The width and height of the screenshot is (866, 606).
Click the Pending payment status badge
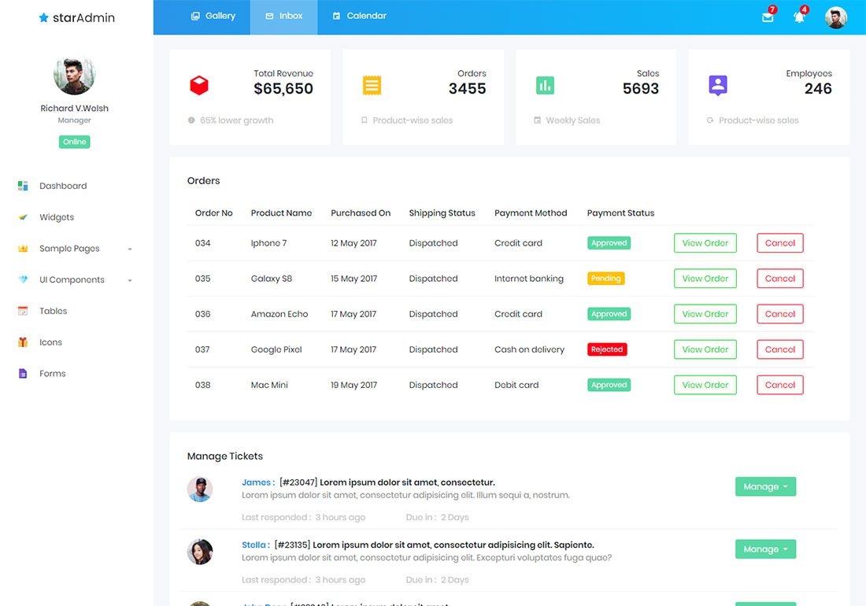(x=605, y=279)
